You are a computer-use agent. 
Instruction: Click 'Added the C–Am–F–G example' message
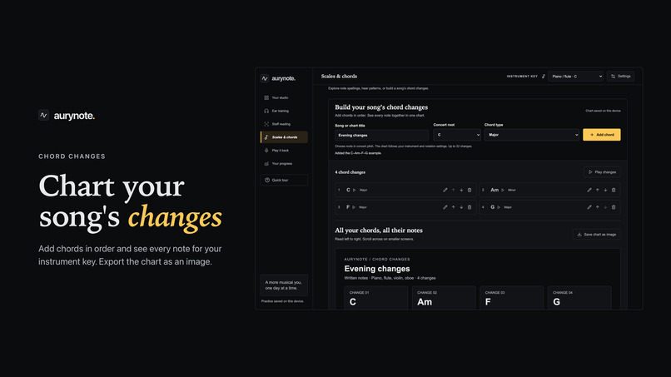coord(358,153)
